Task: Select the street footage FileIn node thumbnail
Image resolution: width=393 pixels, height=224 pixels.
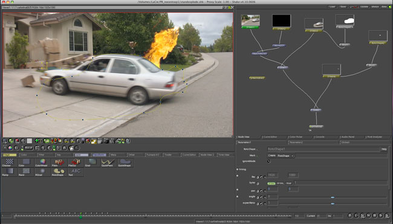Action: click(x=250, y=20)
